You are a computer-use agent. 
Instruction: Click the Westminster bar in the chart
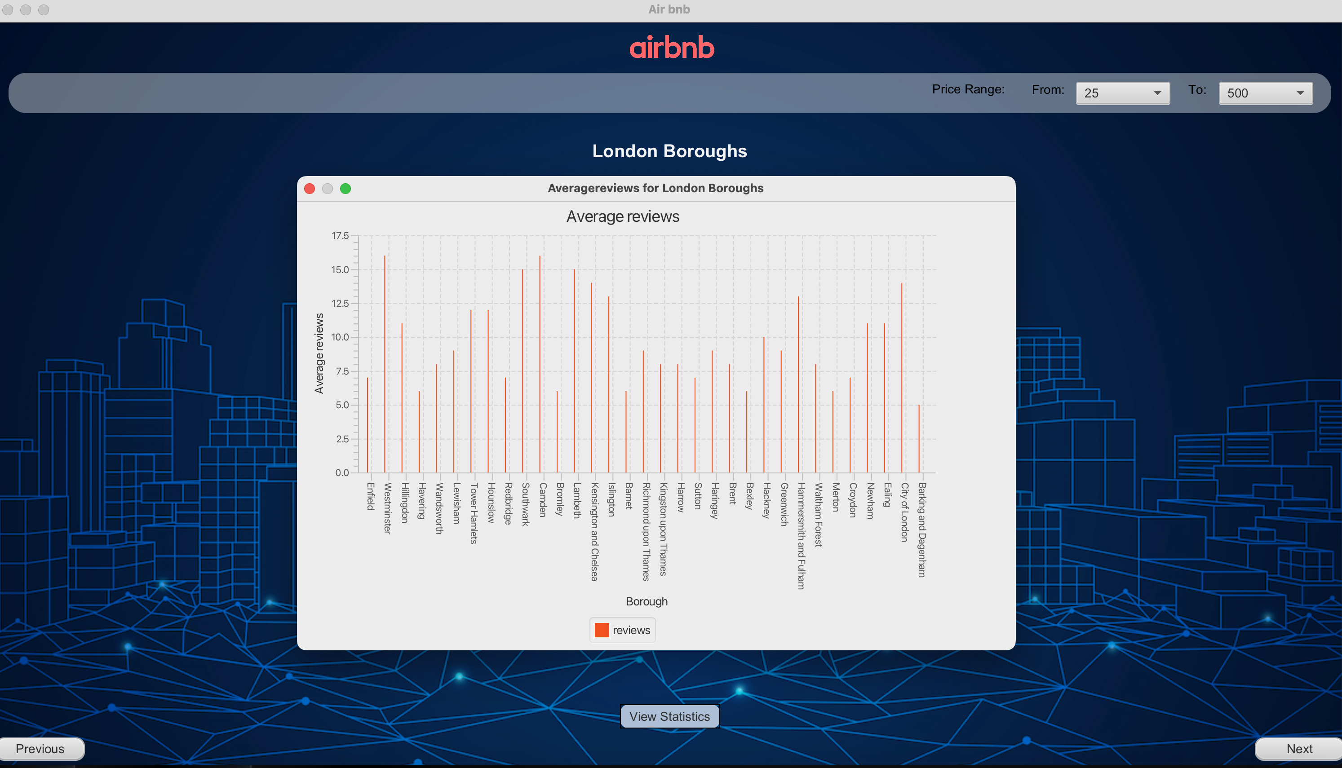pos(385,364)
